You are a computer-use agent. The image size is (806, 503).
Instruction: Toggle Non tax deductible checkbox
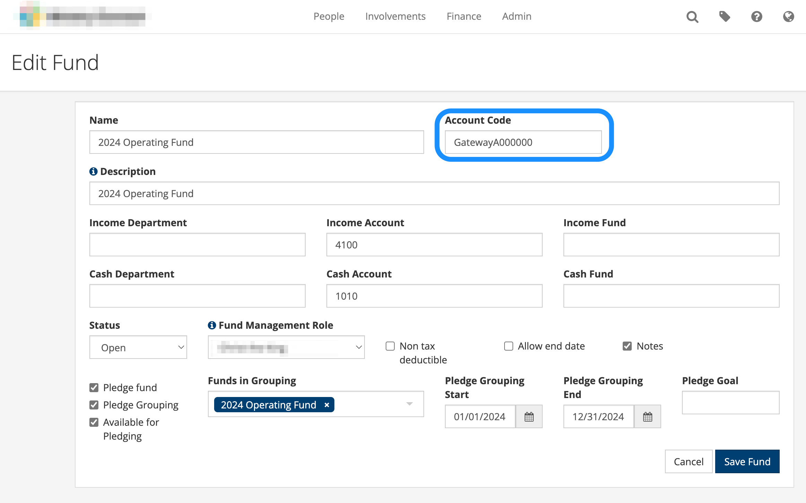pyautogui.click(x=390, y=346)
